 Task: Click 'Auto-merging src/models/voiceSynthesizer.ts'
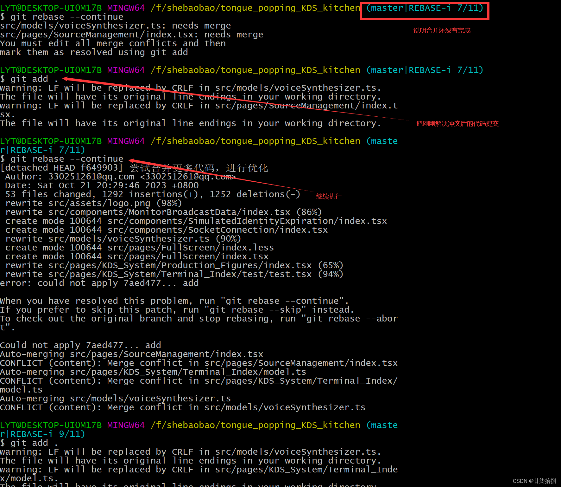click(116, 399)
